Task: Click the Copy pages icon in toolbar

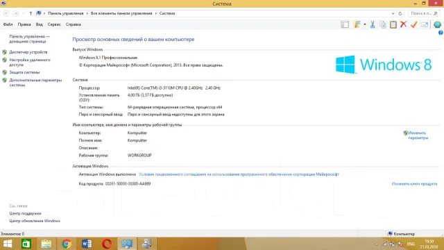Action: tap(383, 25)
